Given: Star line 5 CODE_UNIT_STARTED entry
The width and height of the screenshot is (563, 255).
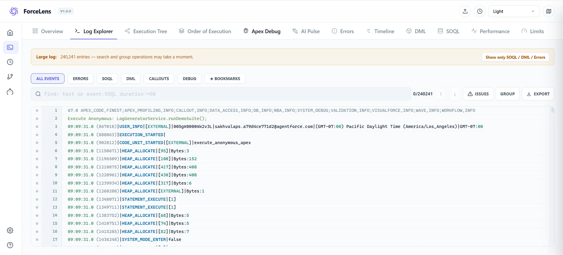Looking at the screenshot, I should (37, 143).
